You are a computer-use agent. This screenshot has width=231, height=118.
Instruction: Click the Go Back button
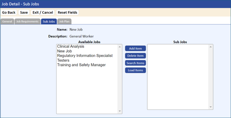pyautogui.click(x=9, y=12)
